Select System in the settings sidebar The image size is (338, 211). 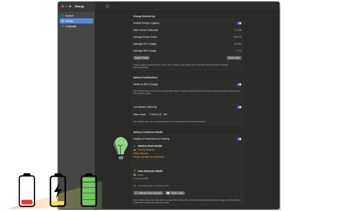[69, 16]
